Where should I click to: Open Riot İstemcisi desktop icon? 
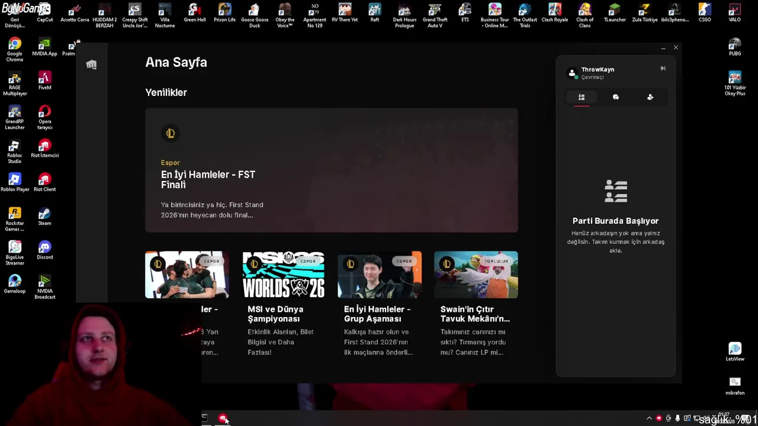tap(44, 149)
